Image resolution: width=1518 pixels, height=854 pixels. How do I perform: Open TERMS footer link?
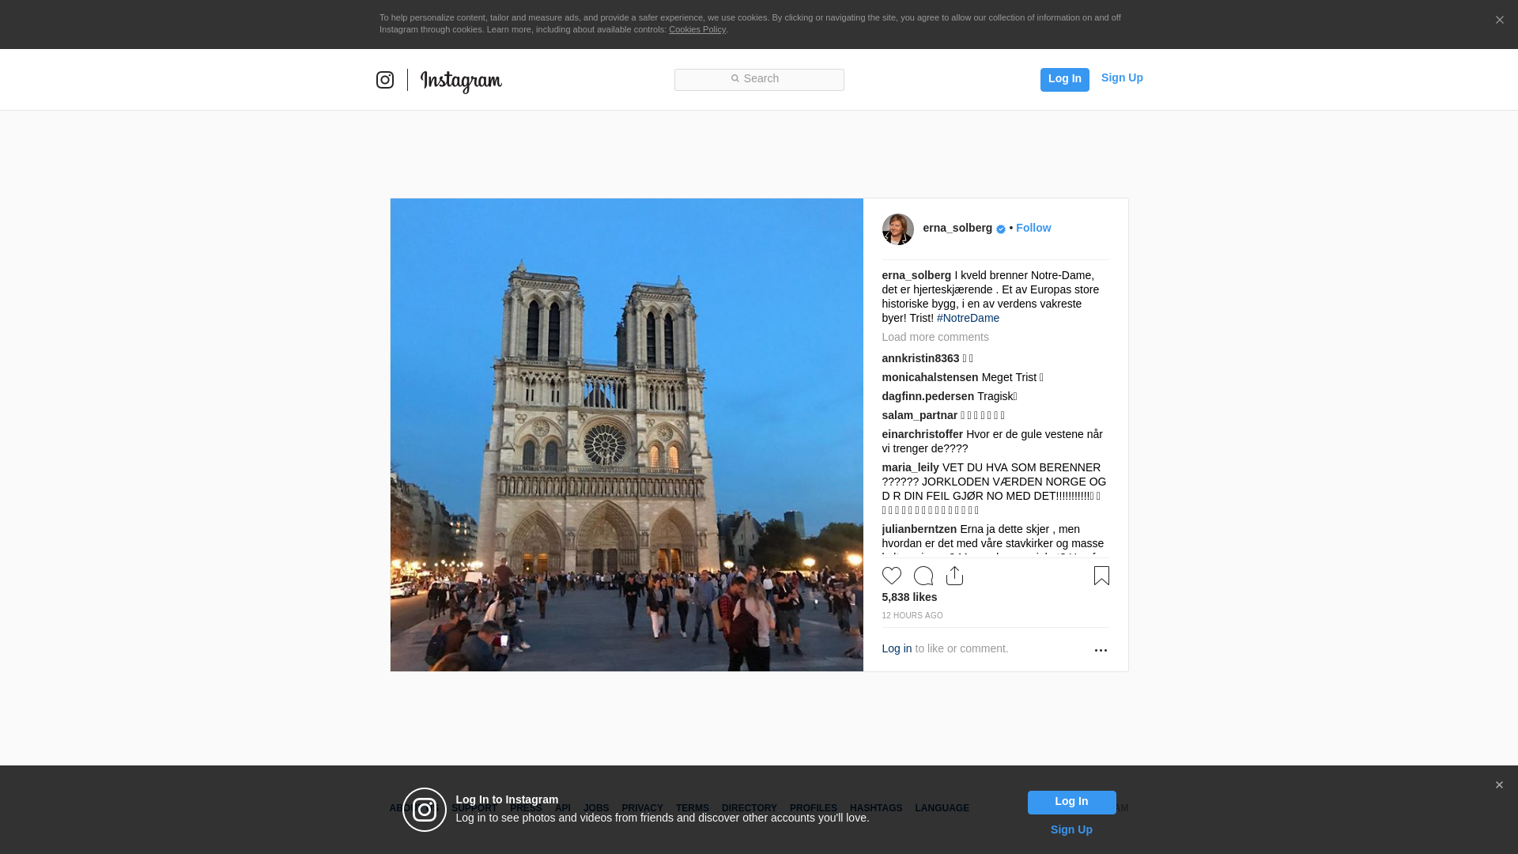(x=692, y=808)
